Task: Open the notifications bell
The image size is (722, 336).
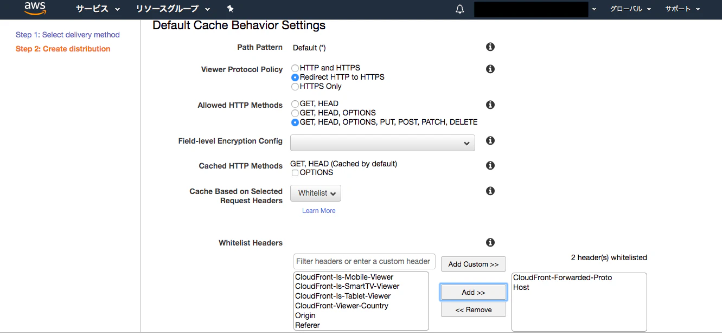Action: [460, 9]
